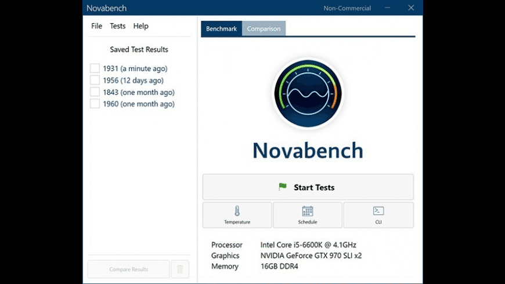The width and height of the screenshot is (505, 284).
Task: Open the Temperature monitor button
Action: (237, 215)
